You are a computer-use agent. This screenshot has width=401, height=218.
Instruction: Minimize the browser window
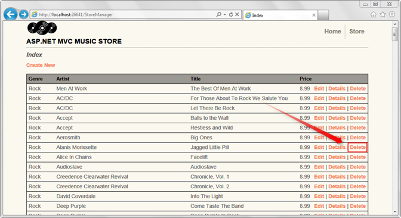coord(365,4)
